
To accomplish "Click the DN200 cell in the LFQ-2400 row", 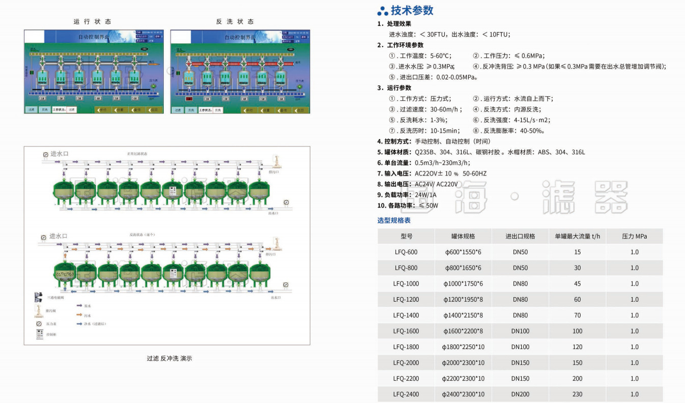I will coord(520,394).
